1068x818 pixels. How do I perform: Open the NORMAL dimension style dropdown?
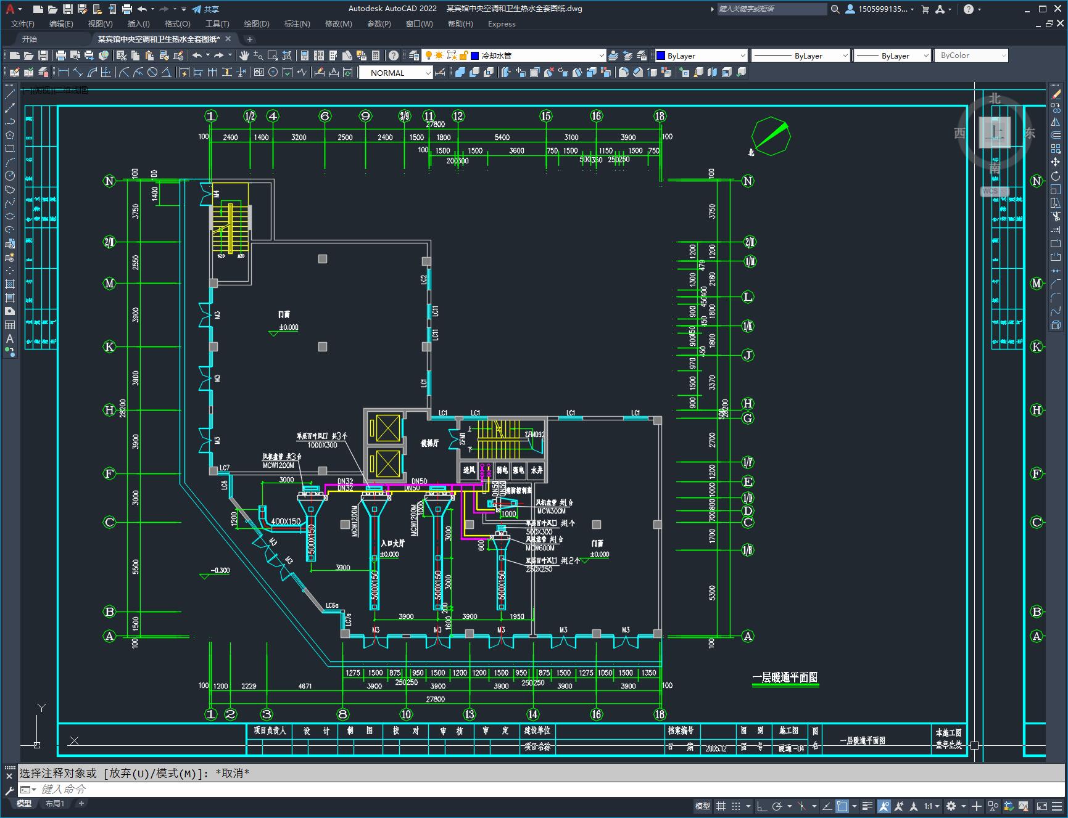(428, 73)
